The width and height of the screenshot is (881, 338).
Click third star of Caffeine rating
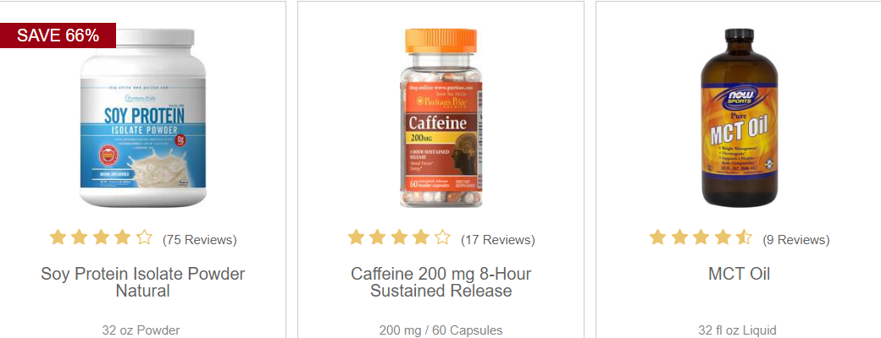pos(399,237)
